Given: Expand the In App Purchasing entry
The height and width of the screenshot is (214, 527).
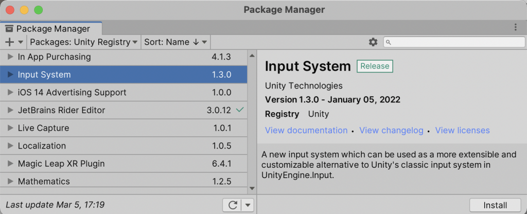Looking at the screenshot, I should coord(10,57).
